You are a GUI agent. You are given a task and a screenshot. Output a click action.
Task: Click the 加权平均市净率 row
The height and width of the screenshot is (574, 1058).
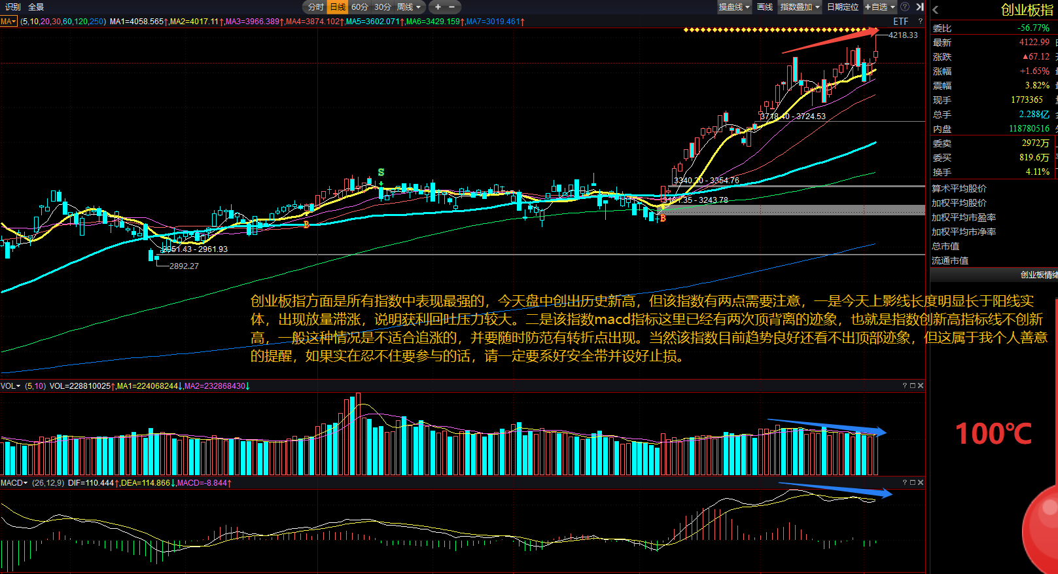pyautogui.click(x=993, y=232)
